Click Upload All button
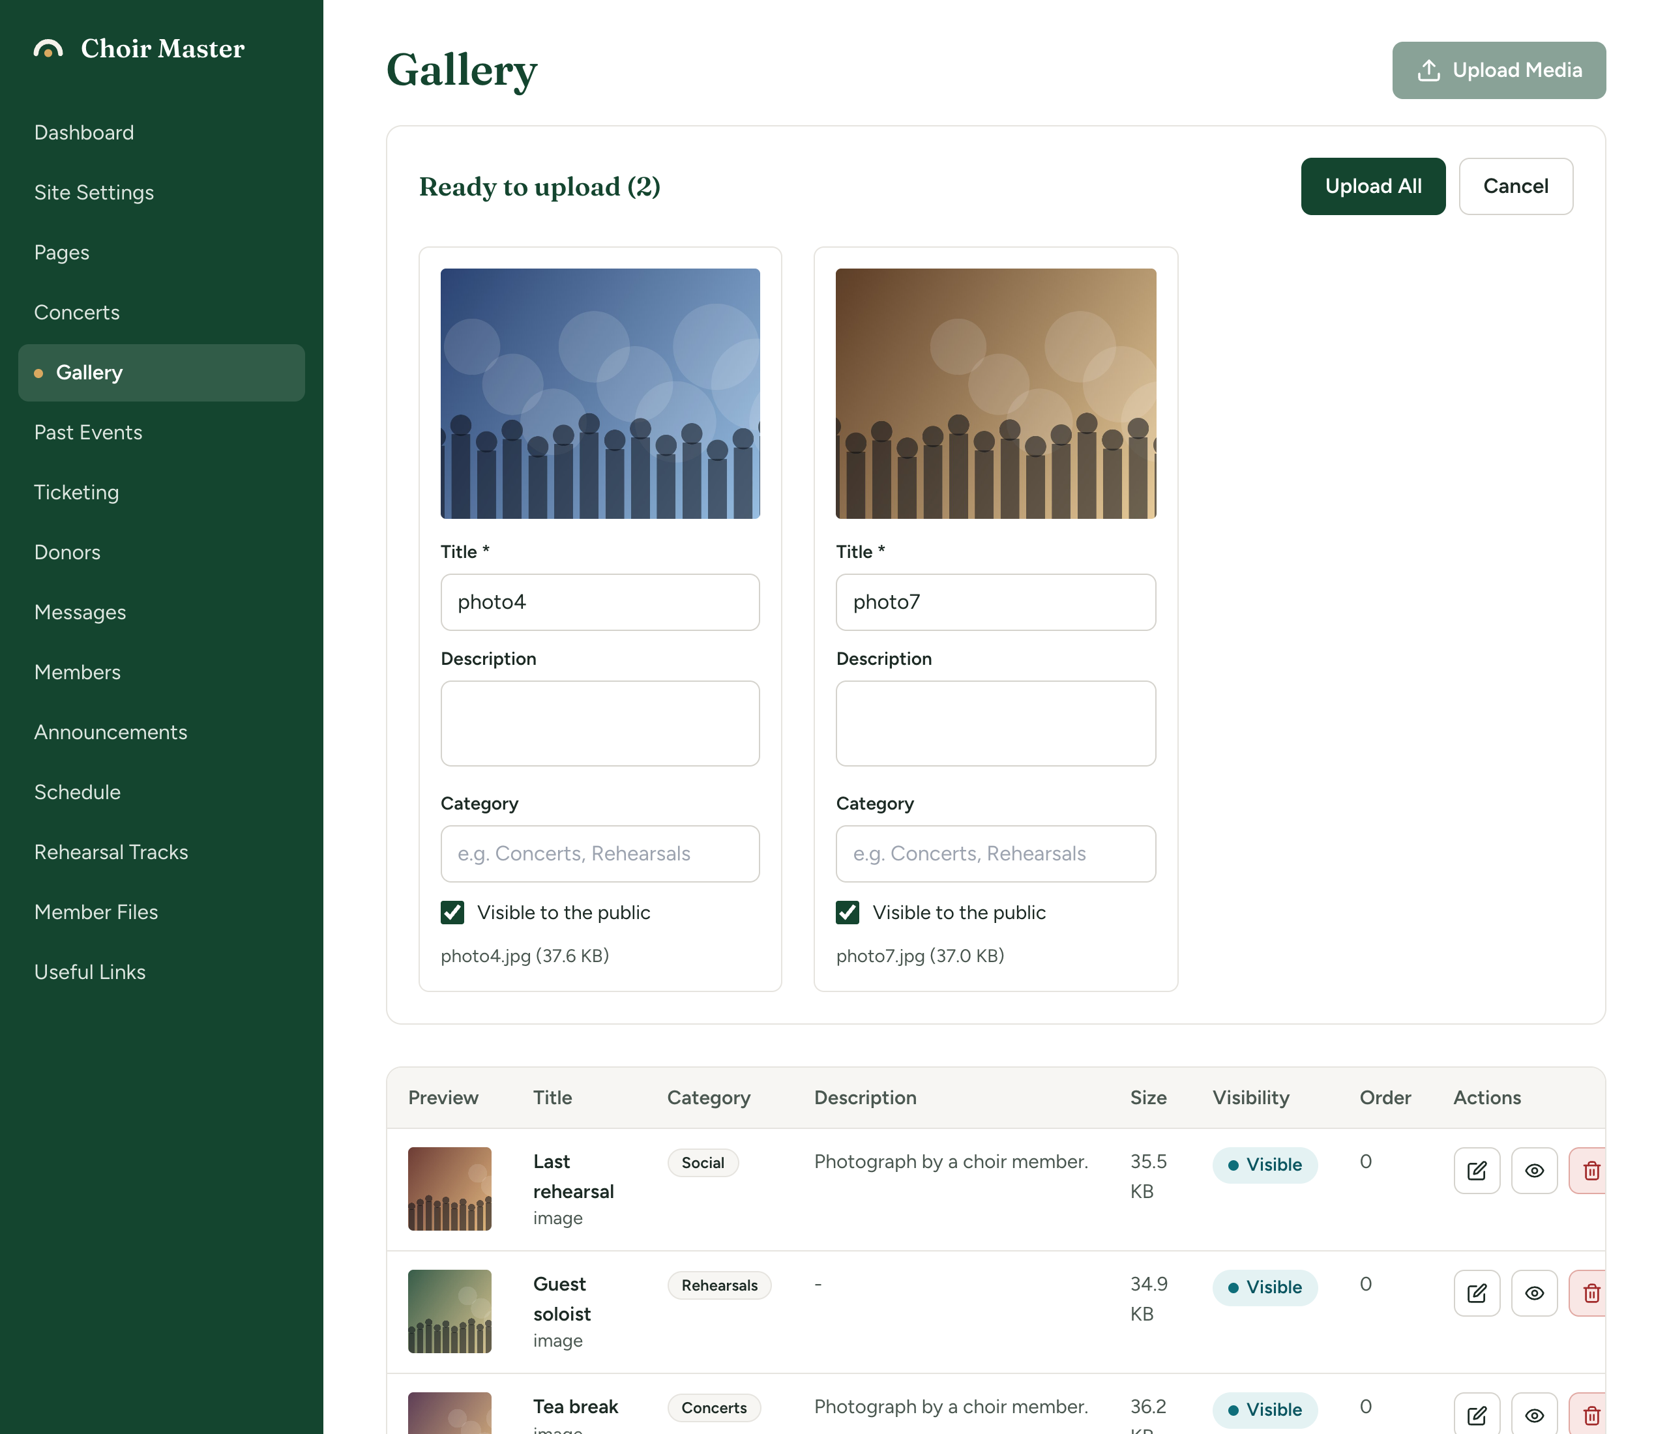This screenshot has width=1669, height=1434. coord(1372,186)
